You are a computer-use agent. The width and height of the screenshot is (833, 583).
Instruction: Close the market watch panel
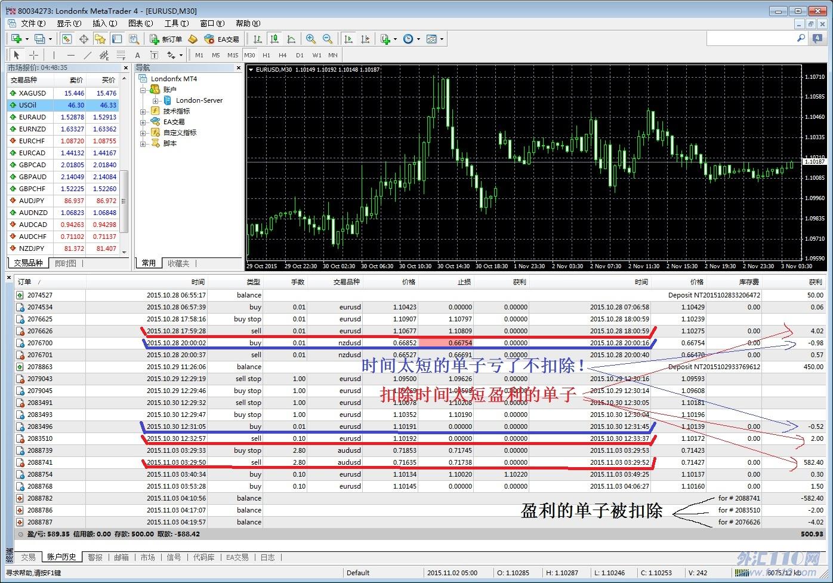pyautogui.click(x=125, y=68)
